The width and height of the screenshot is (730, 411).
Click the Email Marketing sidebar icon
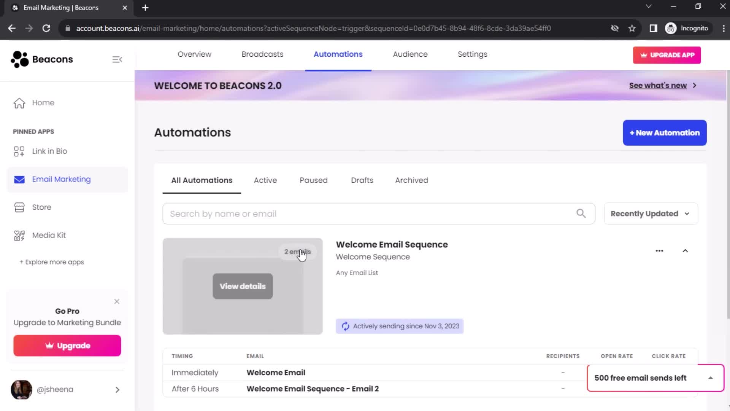coord(19,179)
